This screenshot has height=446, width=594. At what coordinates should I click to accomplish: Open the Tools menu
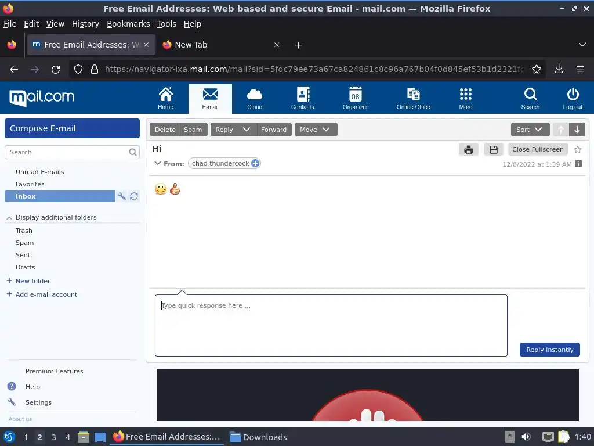click(x=166, y=24)
